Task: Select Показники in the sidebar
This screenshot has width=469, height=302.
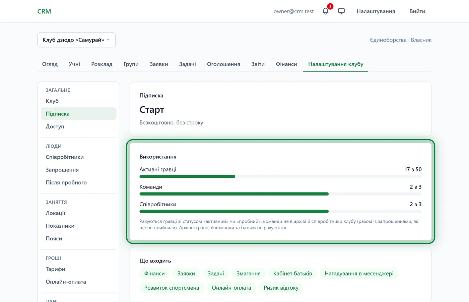Action: tap(79, 226)
